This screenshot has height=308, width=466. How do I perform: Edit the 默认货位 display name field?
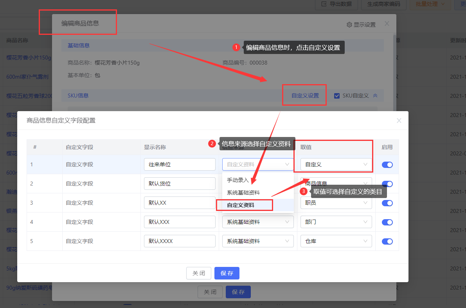coord(180,184)
